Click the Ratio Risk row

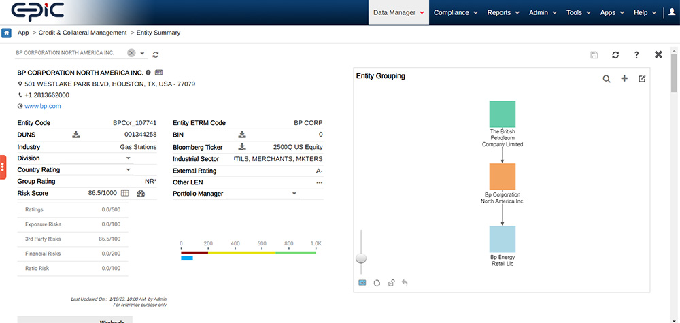[x=73, y=269]
